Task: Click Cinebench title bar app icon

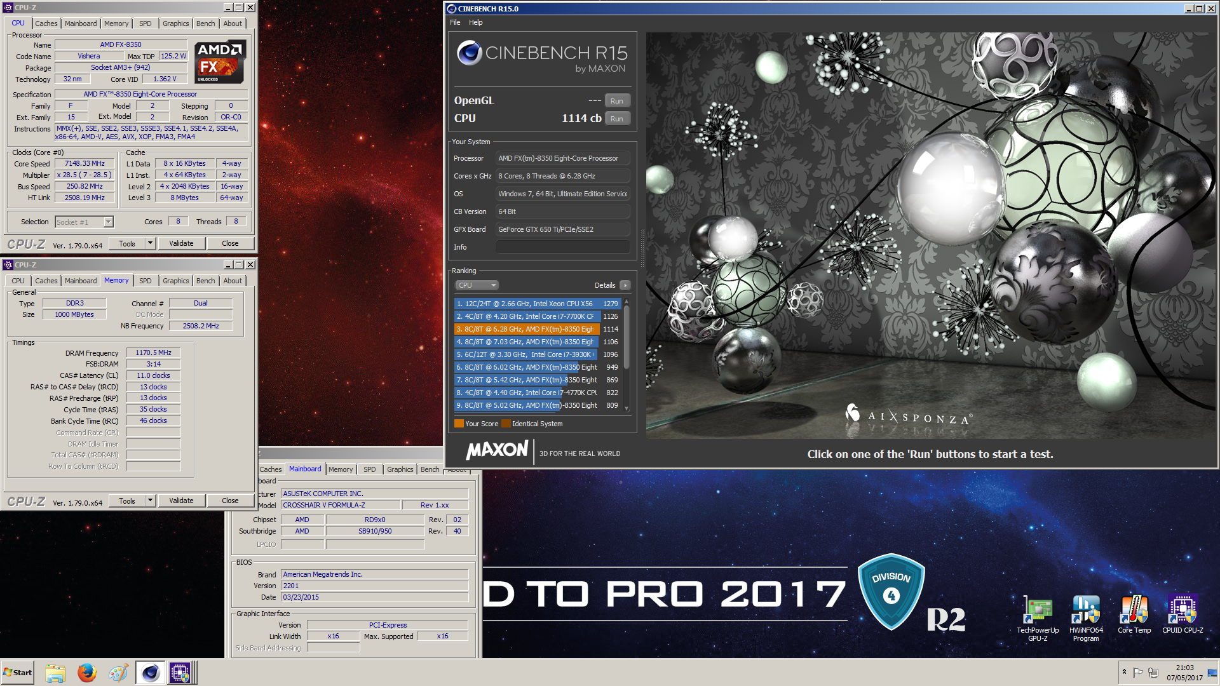Action: click(x=452, y=8)
